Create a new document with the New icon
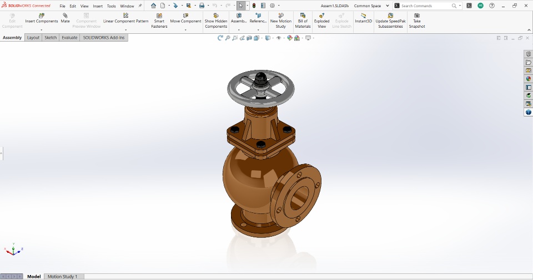This screenshot has height=280, width=533. point(163,6)
